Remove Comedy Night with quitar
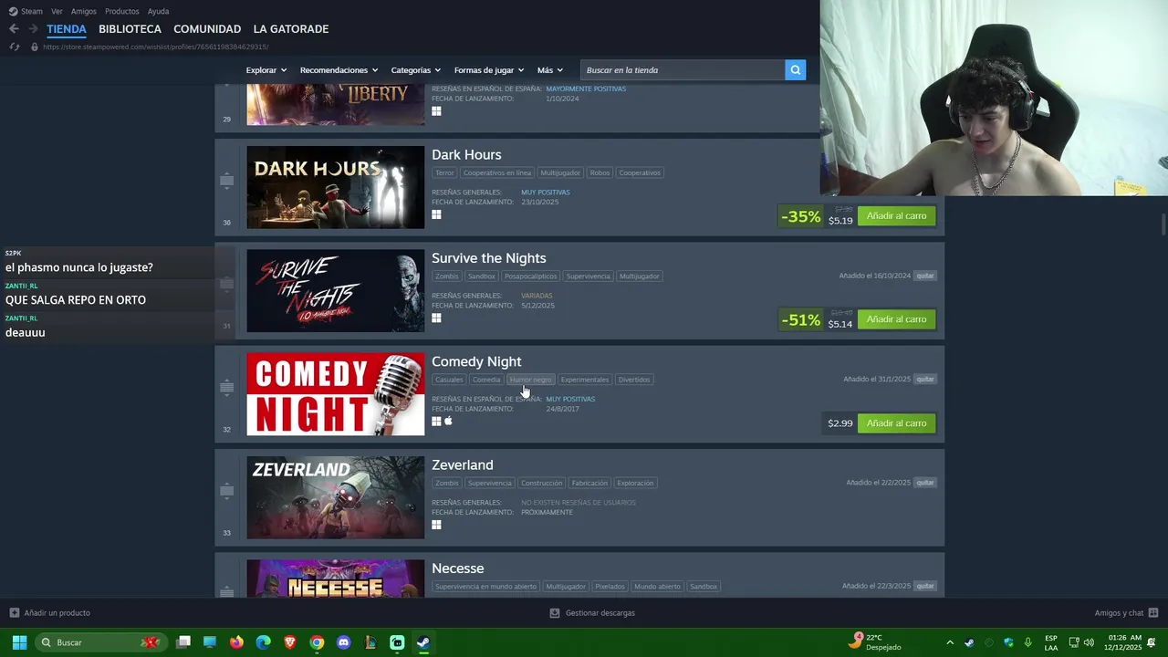Viewport: 1168px width, 657px height. tap(925, 379)
